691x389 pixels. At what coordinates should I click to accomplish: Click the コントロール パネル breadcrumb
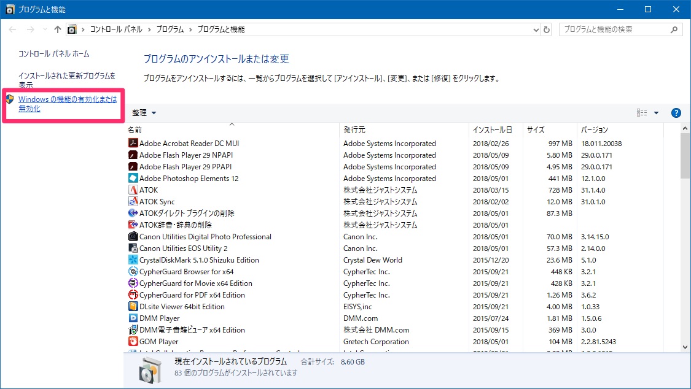pos(116,29)
